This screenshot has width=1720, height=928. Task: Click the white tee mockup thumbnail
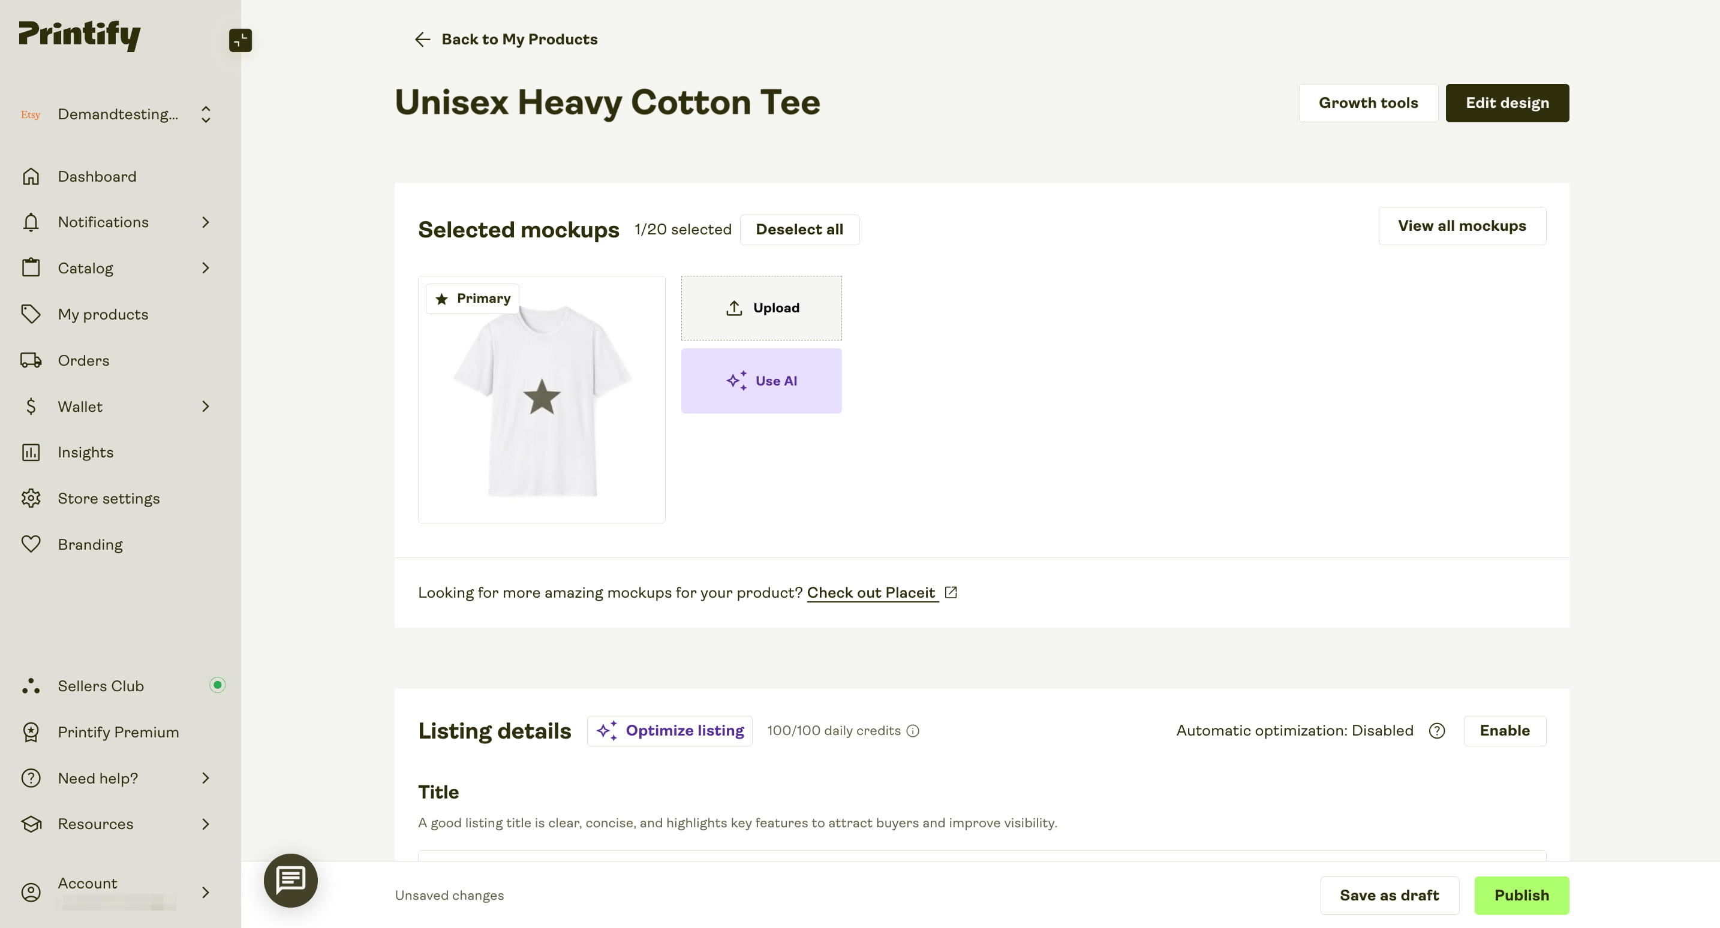tap(541, 399)
